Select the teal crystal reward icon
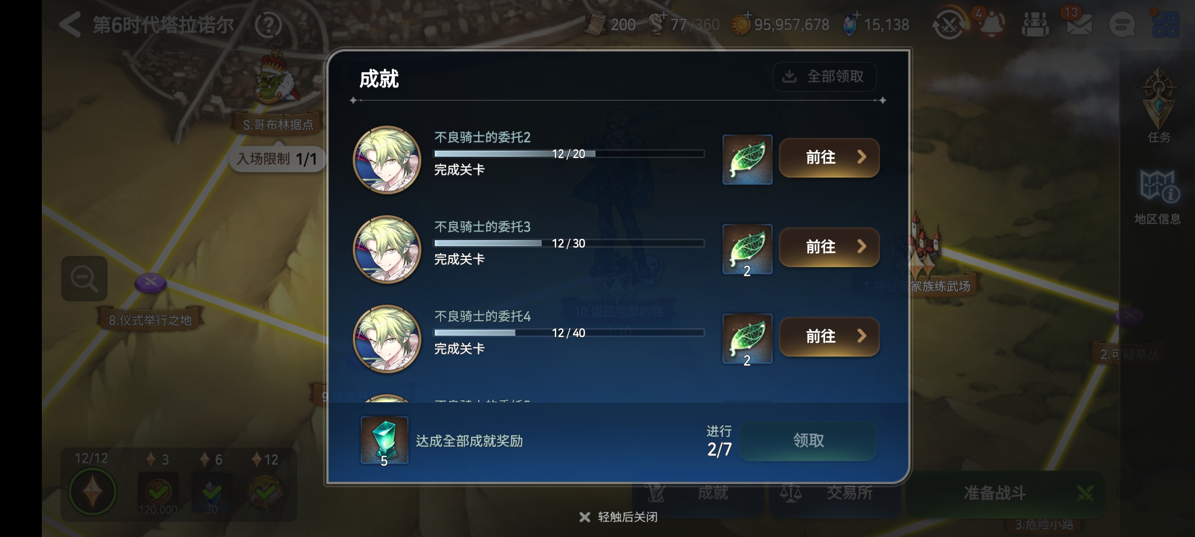 point(384,441)
